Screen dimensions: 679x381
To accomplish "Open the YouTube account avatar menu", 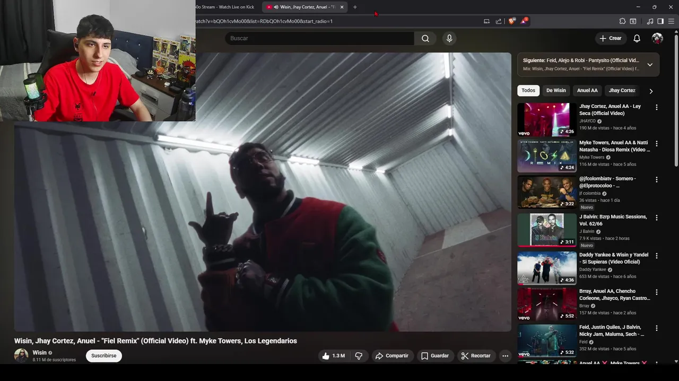I will pyautogui.click(x=657, y=38).
